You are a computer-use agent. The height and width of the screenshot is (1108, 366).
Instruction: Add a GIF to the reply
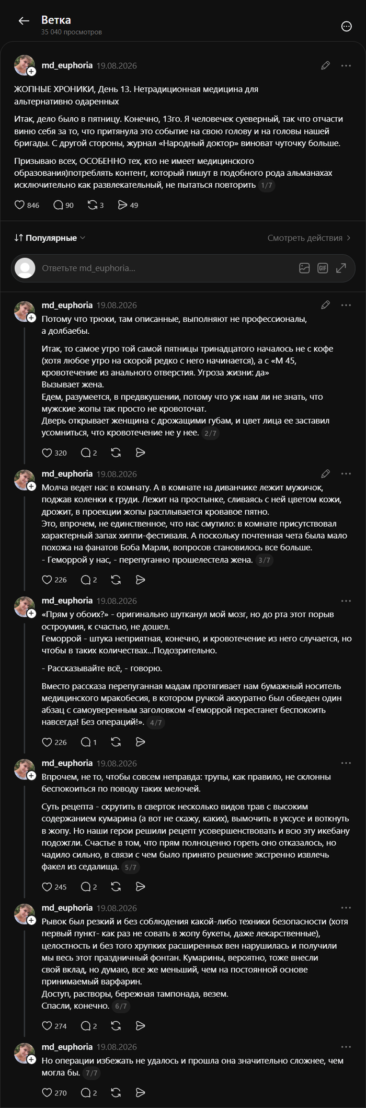point(323,268)
